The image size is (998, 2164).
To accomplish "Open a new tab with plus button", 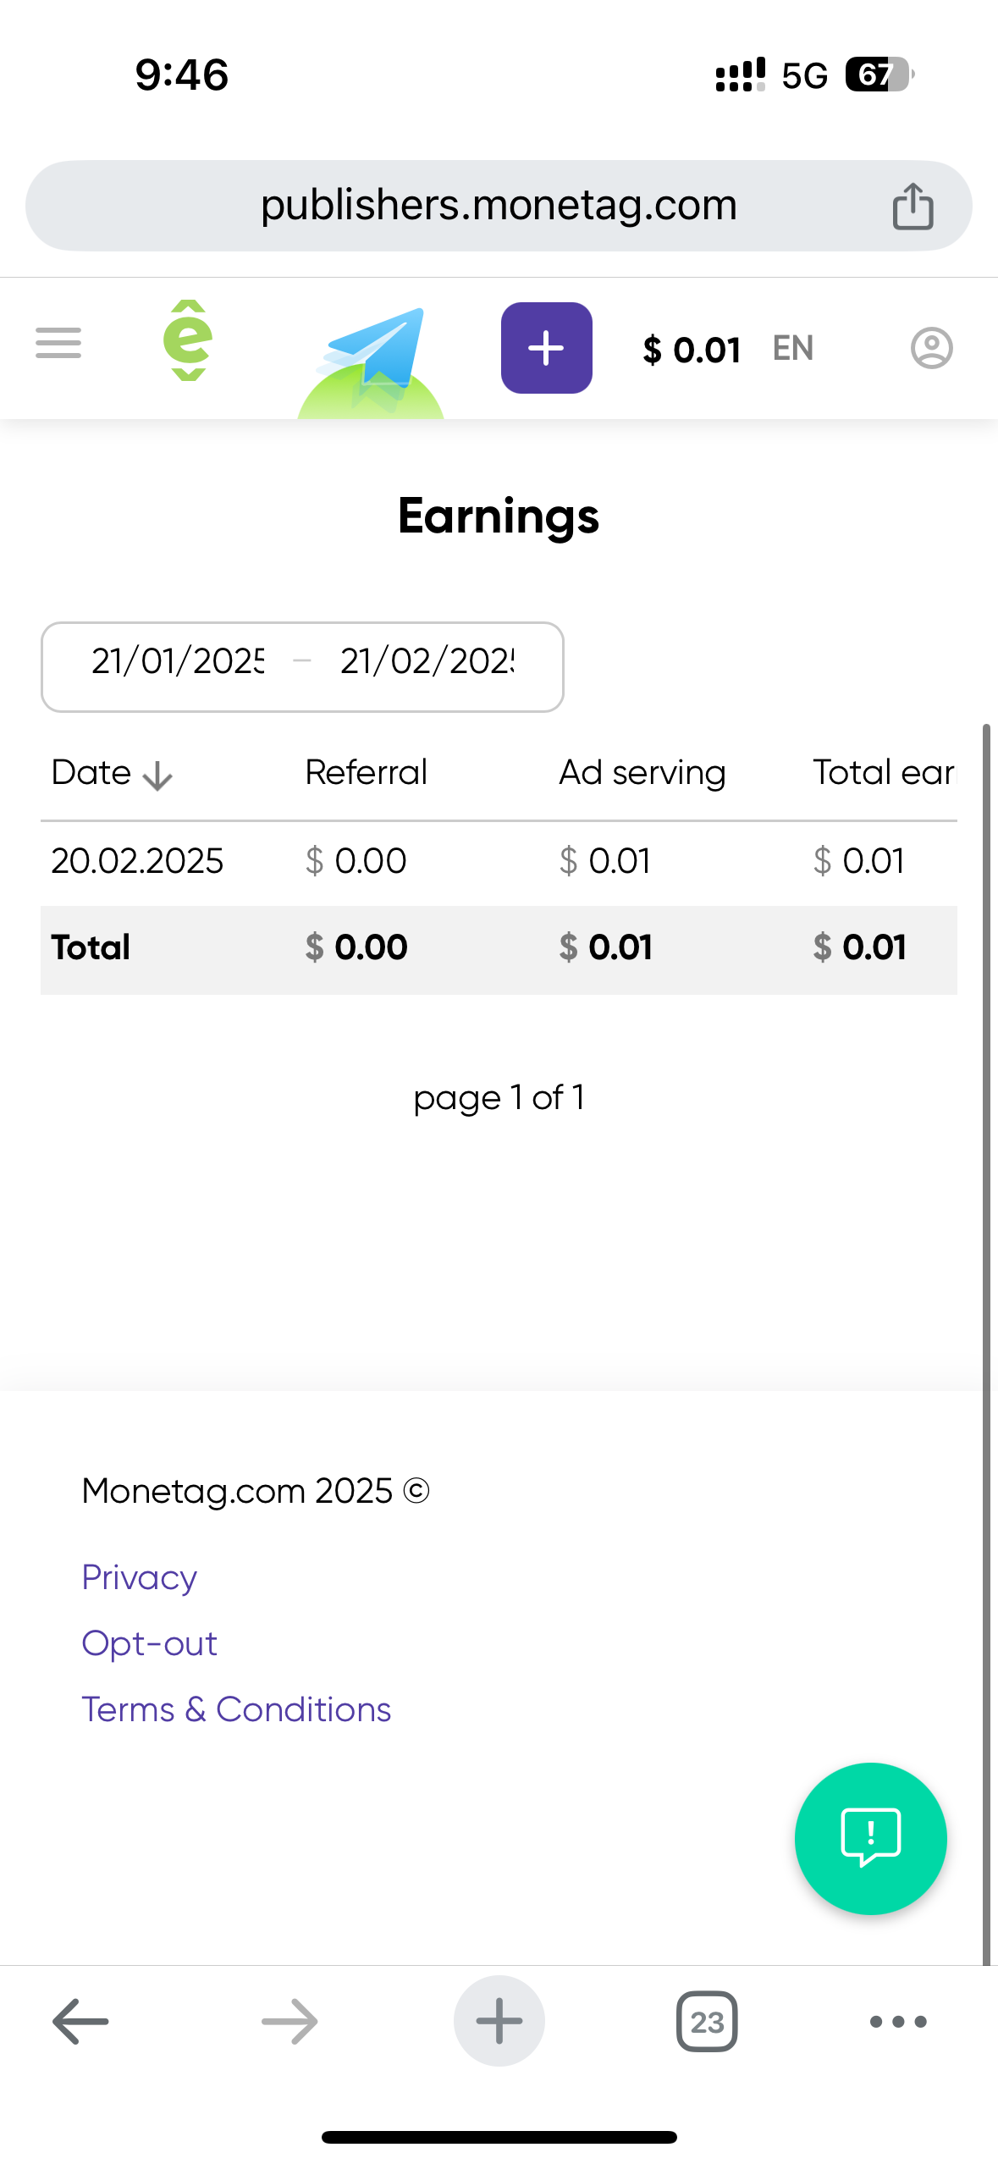I will (499, 2021).
